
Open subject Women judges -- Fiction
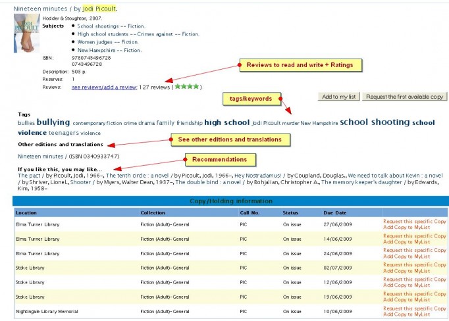point(108,42)
